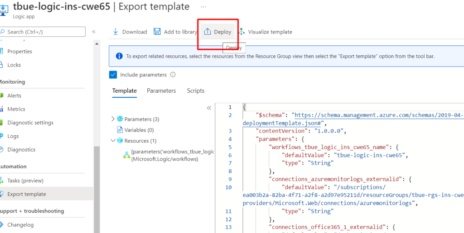
Task: Click the Diagnostic settings icon
Action: pyautogui.click(x=1, y=122)
